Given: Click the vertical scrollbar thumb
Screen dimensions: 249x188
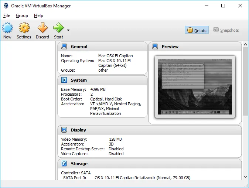Looking at the screenshot, I should coord(245,81).
